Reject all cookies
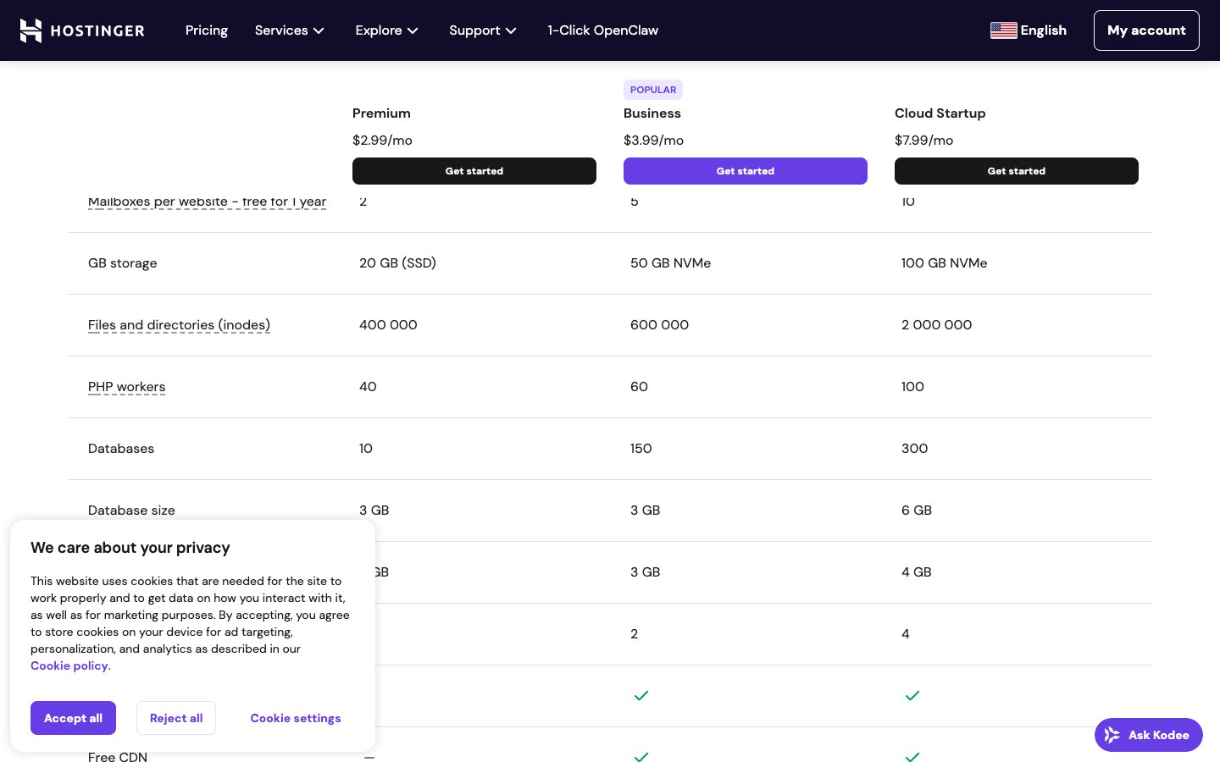This screenshot has width=1220, height=762. click(x=176, y=718)
